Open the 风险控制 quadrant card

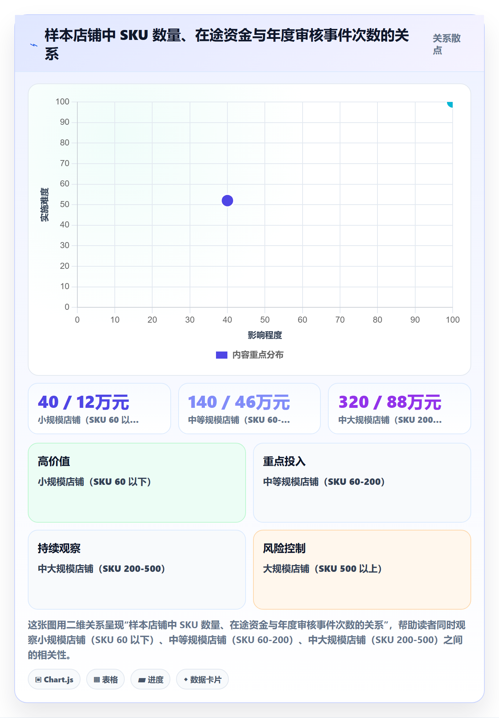pos(362,570)
